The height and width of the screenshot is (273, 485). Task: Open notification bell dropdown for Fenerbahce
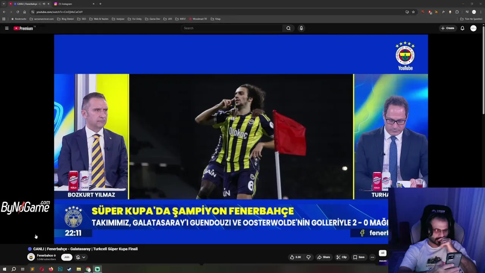click(x=80, y=257)
